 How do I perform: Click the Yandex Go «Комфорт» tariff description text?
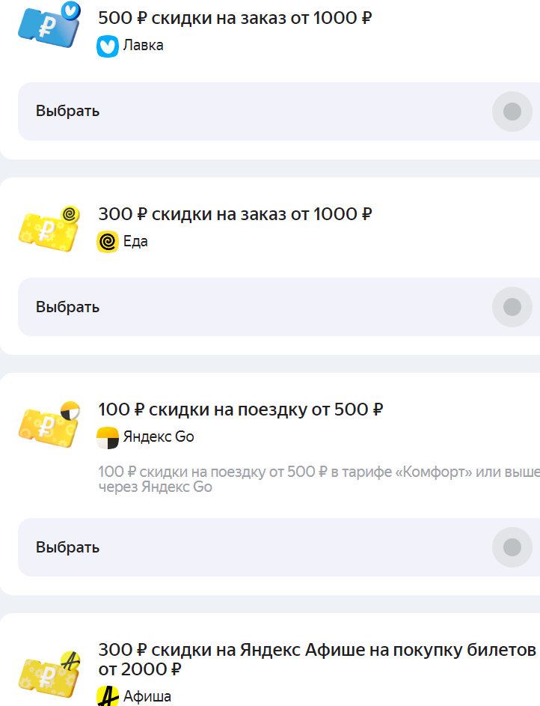click(319, 479)
